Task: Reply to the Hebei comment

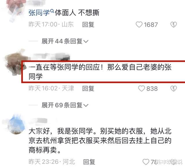Action: [89, 162]
